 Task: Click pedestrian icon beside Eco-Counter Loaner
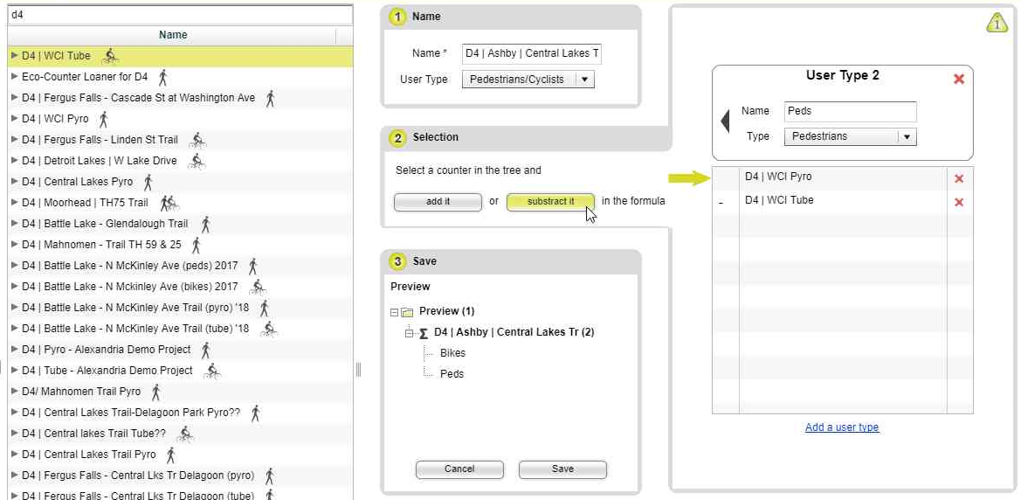[162, 77]
